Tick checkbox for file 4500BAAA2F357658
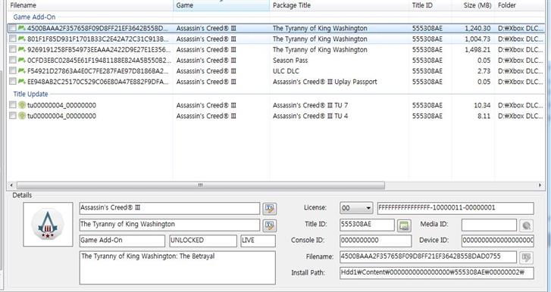Screen dimensions: 551x292 pos(13,28)
